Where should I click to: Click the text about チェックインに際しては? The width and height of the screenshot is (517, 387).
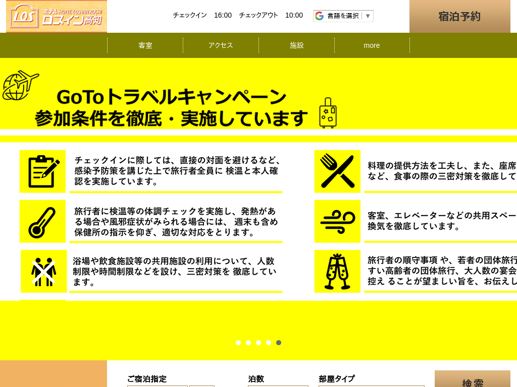[177, 170]
